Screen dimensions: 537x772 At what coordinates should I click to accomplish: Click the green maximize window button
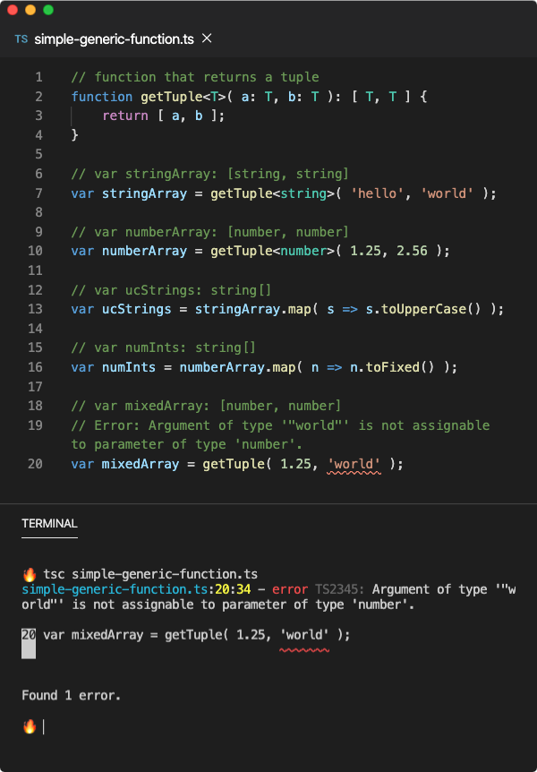(48, 10)
